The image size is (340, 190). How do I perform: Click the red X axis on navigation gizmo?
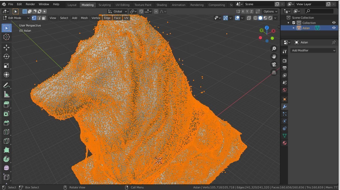[273, 31]
